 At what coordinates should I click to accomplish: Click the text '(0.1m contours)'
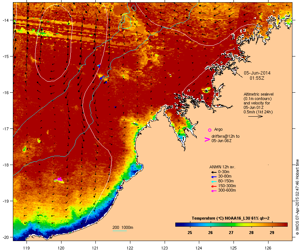tap(257, 99)
